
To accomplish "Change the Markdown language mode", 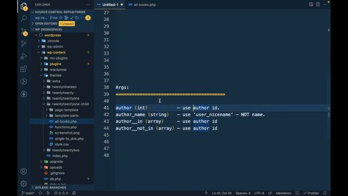I will click(x=284, y=193).
